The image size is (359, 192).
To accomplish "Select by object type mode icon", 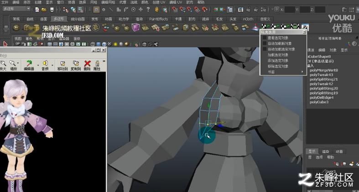I will [73, 10].
